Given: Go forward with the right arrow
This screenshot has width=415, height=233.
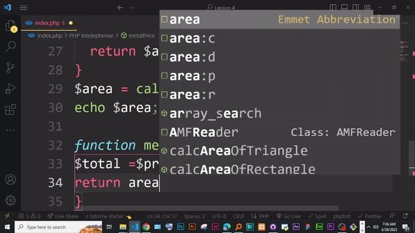Looking at the screenshot, I should pyautogui.click(x=132, y=8).
